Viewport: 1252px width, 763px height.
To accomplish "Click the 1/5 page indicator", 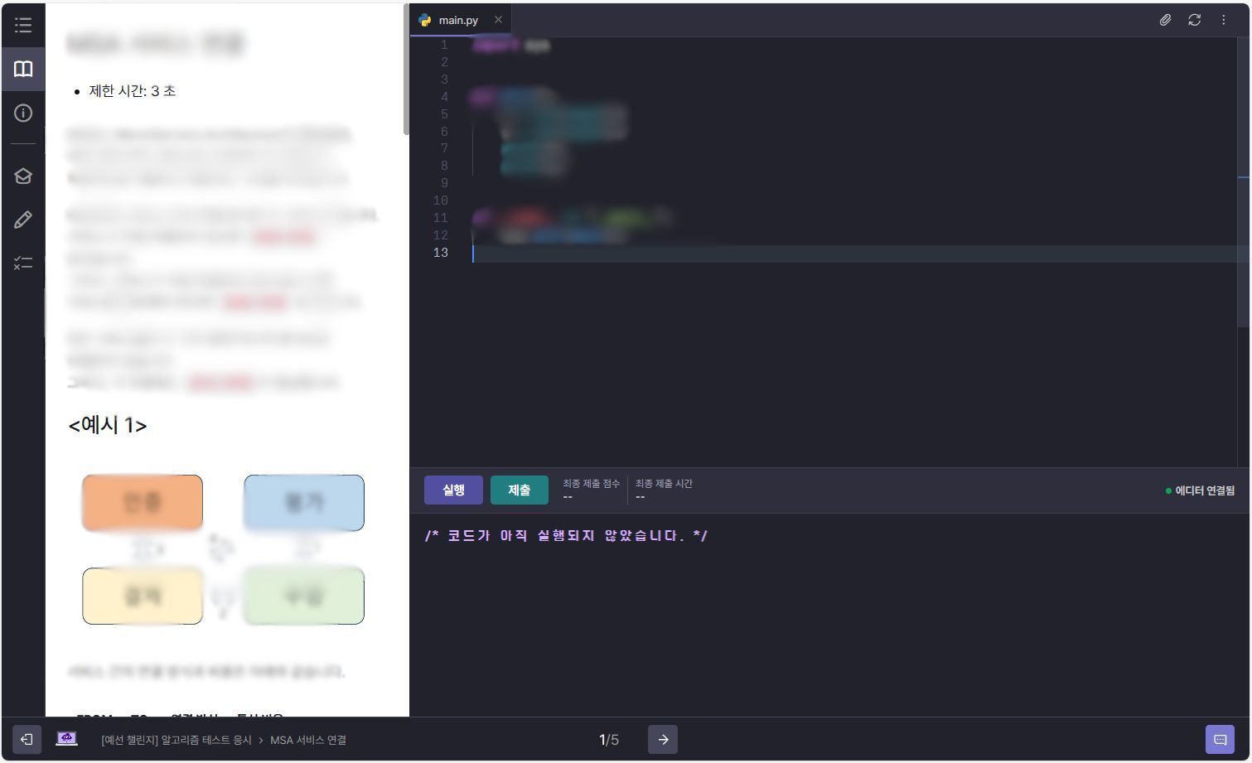I will 609,740.
